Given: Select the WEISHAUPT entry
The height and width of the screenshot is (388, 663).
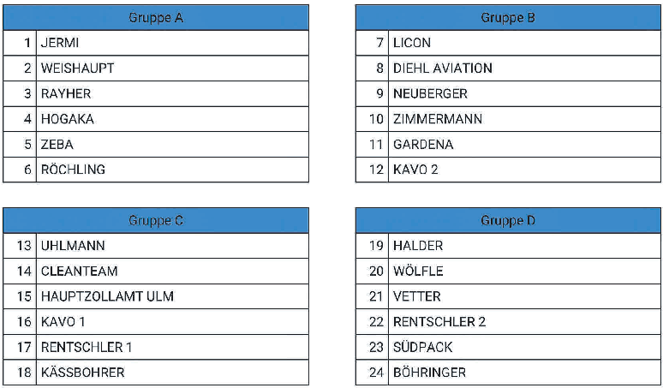Looking at the screenshot, I should (x=77, y=68).
